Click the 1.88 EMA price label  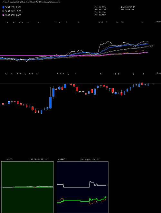click(x=151, y=46)
